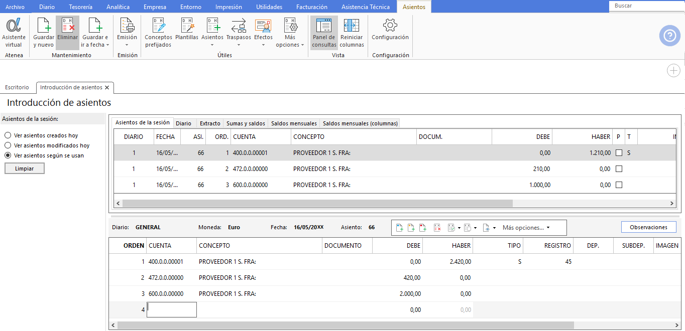This screenshot has width=685, height=331.
Task: Click the Limpiar button
Action: click(x=25, y=169)
